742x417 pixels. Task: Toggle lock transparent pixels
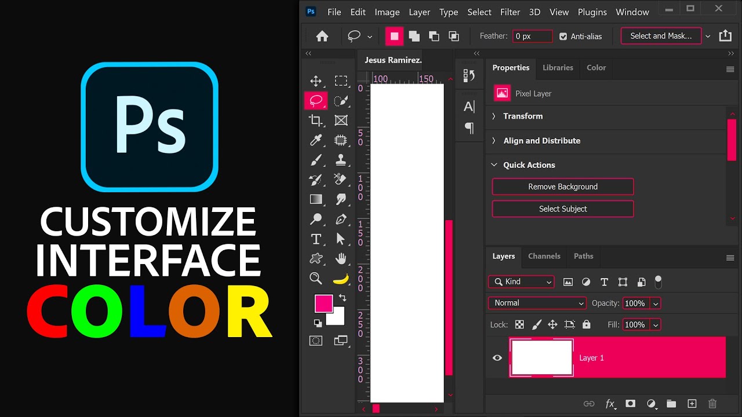point(519,325)
